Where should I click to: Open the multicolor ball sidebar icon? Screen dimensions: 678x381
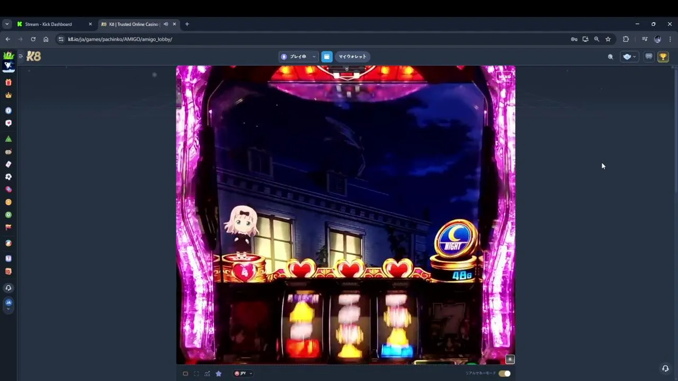(8, 243)
